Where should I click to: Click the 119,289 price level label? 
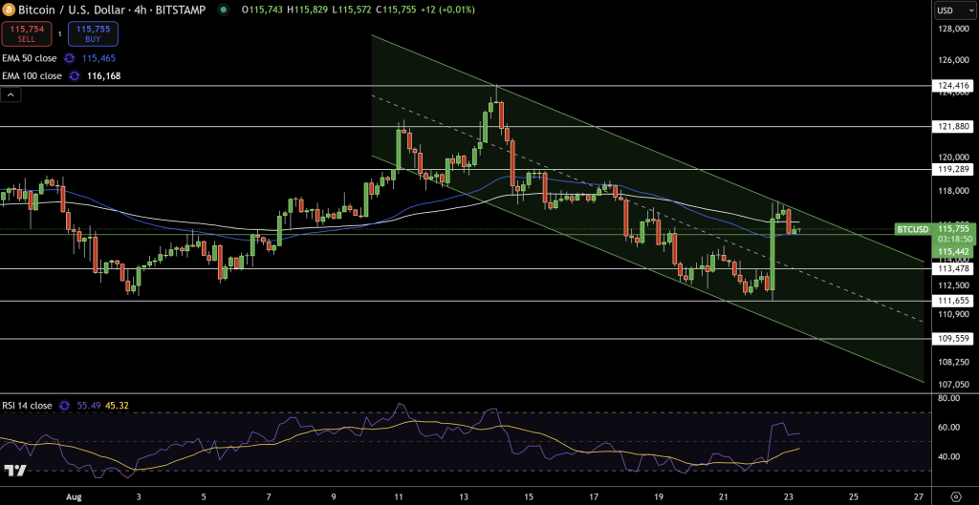point(953,169)
